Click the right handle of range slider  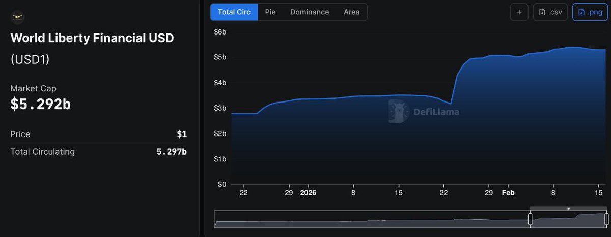[x=606, y=219]
